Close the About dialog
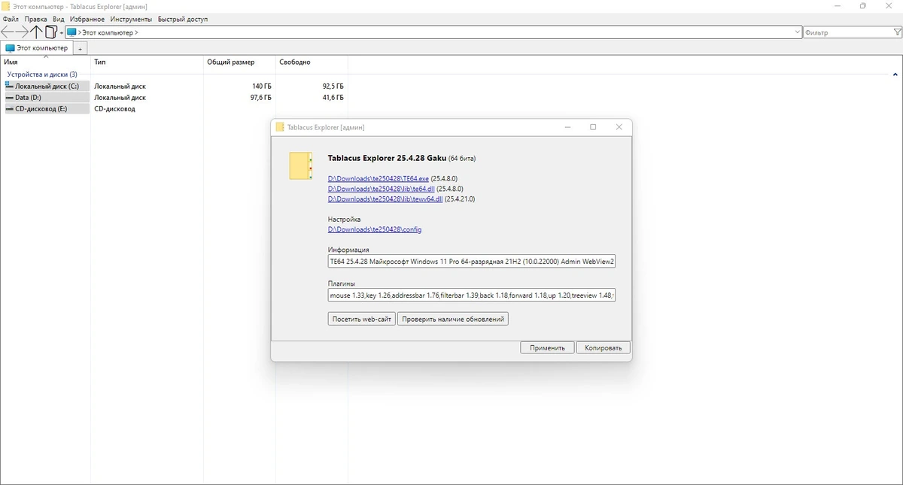Viewport: 903px width, 485px height. (619, 127)
